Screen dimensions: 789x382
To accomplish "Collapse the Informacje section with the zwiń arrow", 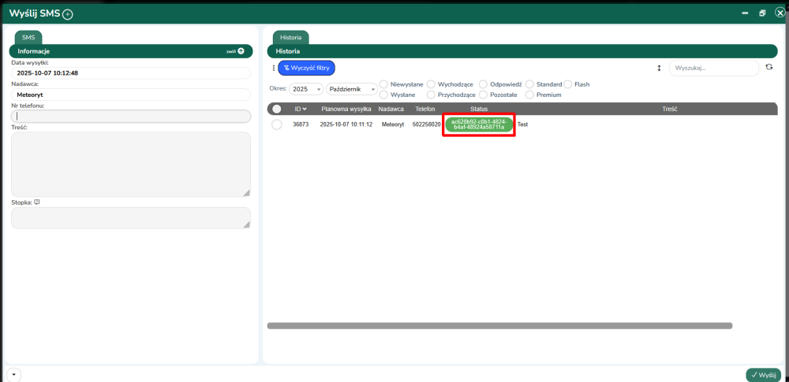I will (x=241, y=51).
